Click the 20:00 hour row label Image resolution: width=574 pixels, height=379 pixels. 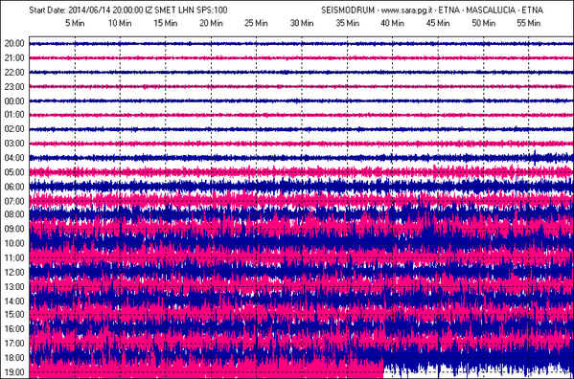tap(14, 43)
